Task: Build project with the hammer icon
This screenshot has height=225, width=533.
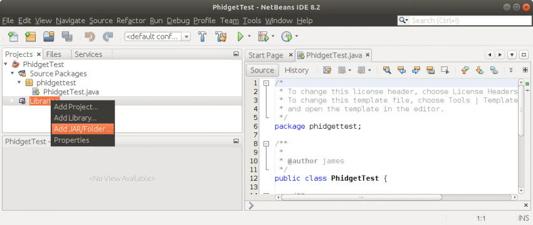Action: pos(203,36)
